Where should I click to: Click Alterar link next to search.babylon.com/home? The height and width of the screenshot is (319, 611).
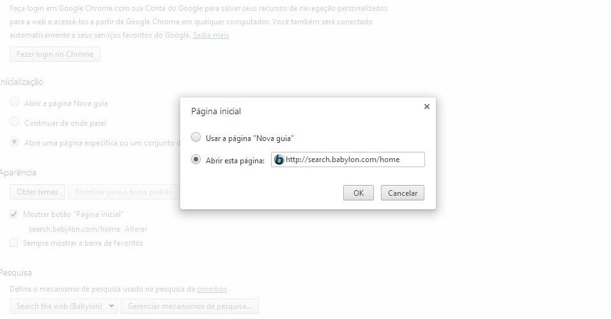click(x=136, y=229)
